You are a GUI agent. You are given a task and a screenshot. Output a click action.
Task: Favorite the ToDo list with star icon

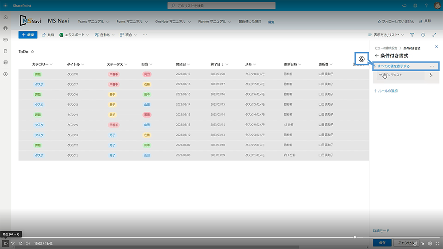click(x=32, y=52)
